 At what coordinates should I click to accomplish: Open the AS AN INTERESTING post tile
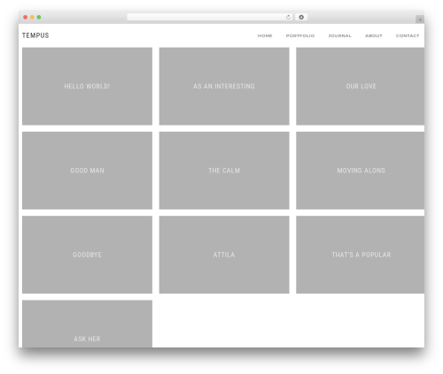pos(224,87)
